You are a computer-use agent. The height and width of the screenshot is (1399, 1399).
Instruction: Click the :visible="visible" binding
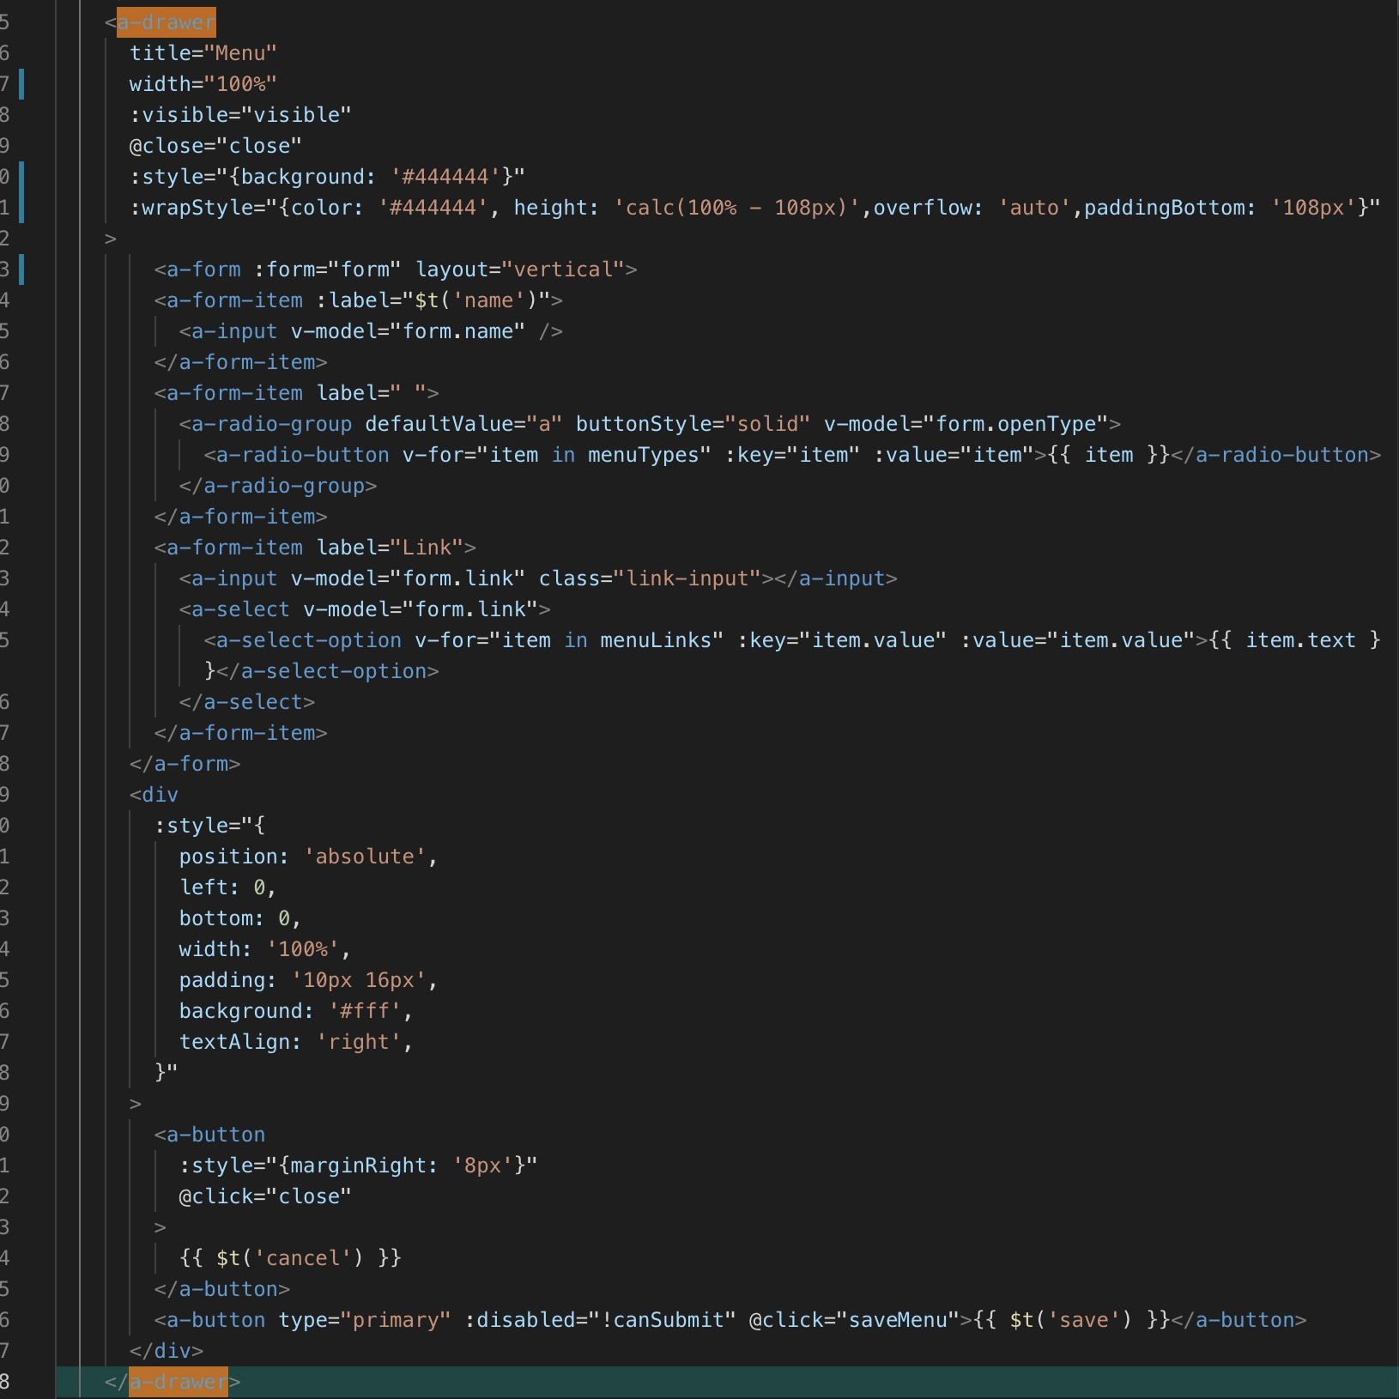[240, 115]
